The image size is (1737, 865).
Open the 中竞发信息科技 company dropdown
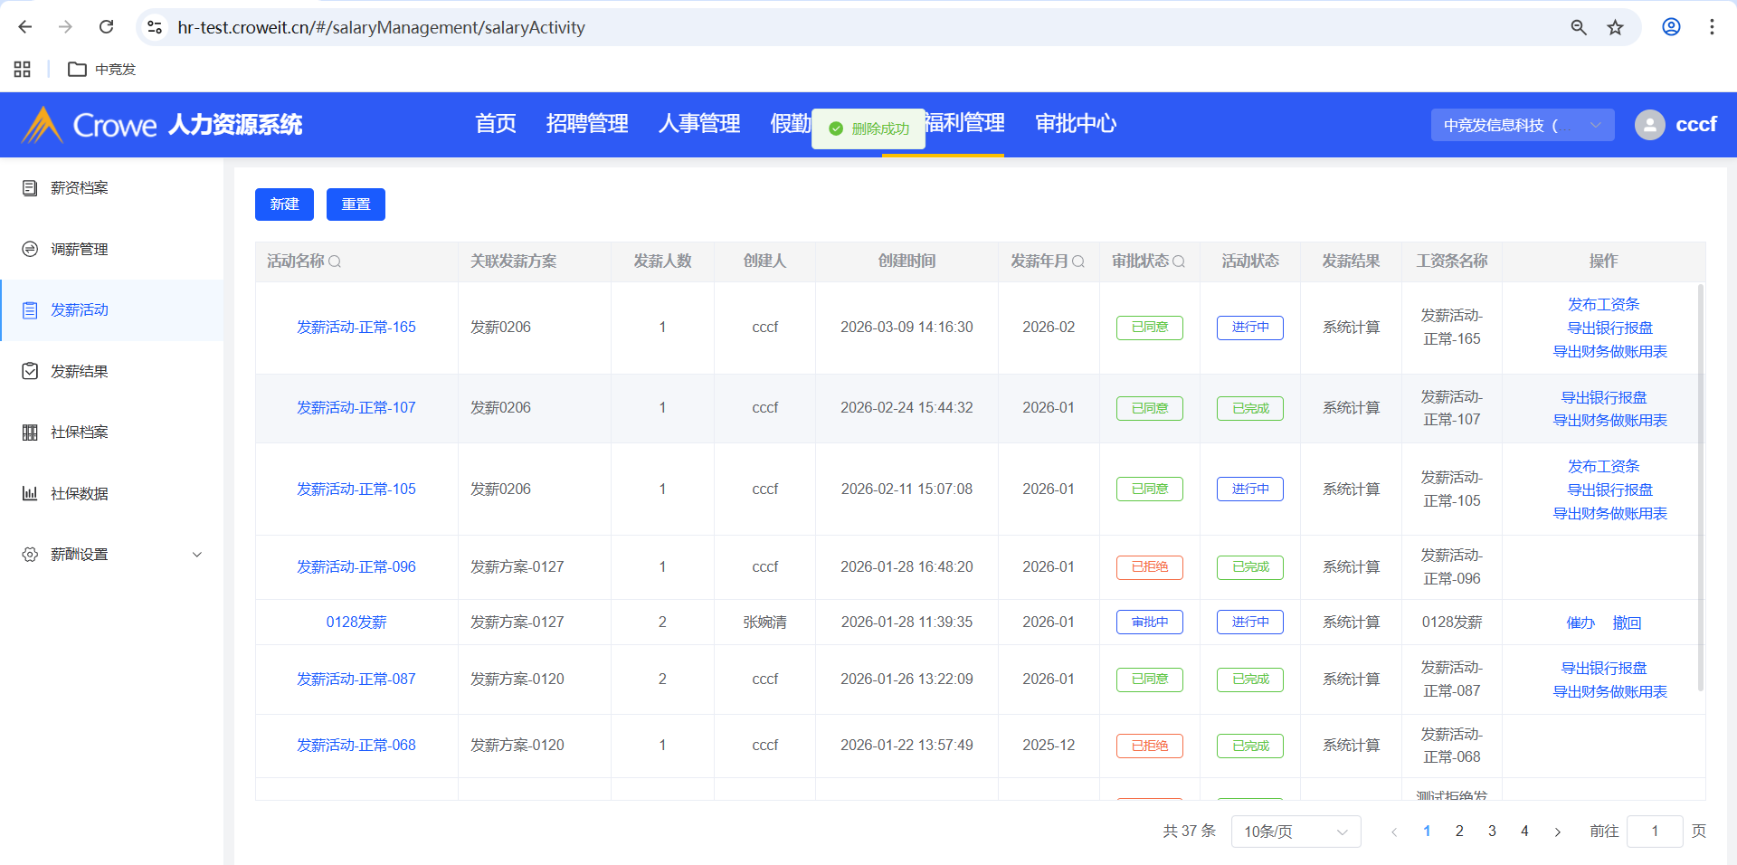pos(1522,125)
